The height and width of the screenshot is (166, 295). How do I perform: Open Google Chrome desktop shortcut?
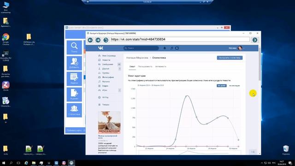tap(6, 39)
